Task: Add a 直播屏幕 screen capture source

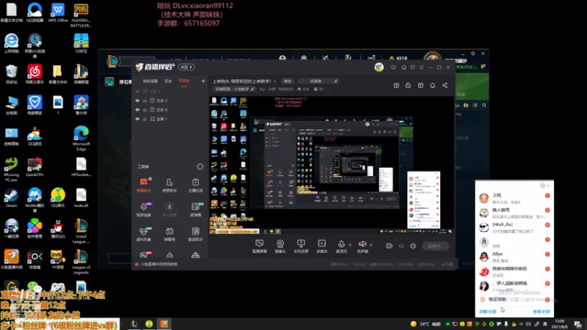Action: click(260, 246)
